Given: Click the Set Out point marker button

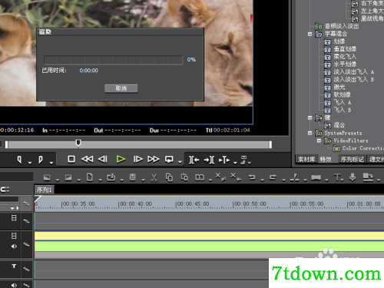Looking at the screenshot, I should 40,160.
